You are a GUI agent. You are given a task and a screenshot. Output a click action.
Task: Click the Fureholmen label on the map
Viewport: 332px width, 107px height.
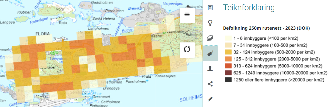(x=136, y=81)
